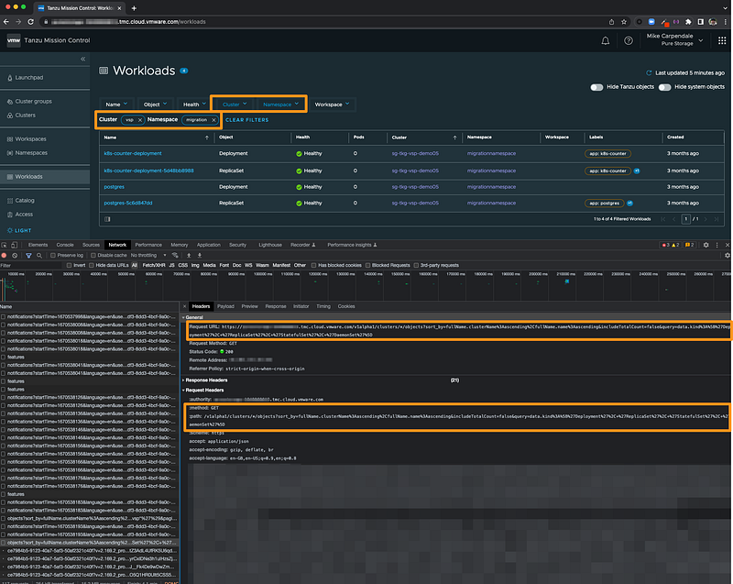Go to Clusters in the sidebar
The height and width of the screenshot is (584, 733).
click(x=26, y=115)
